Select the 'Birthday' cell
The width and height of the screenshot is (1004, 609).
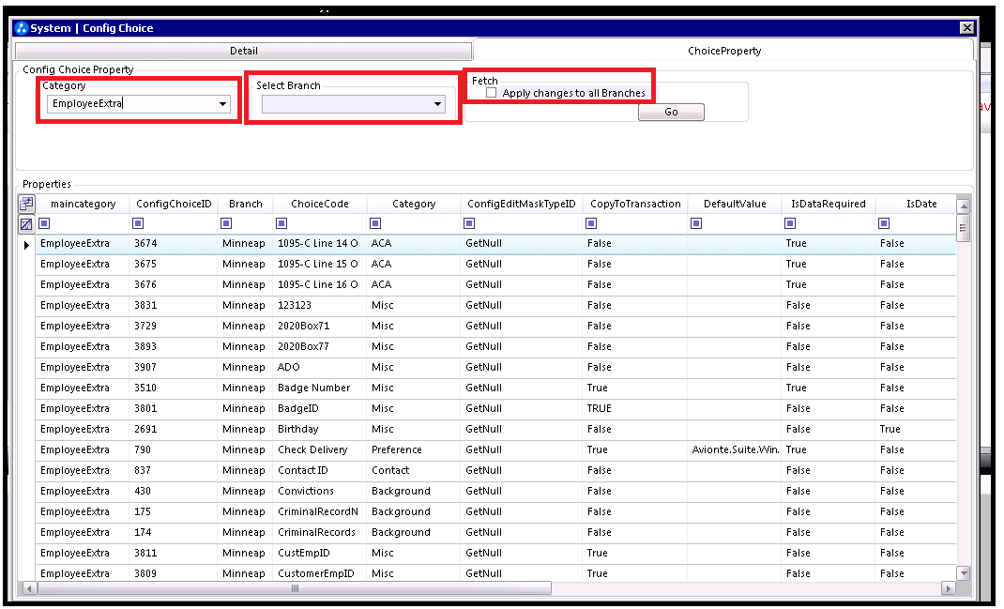[x=320, y=429]
